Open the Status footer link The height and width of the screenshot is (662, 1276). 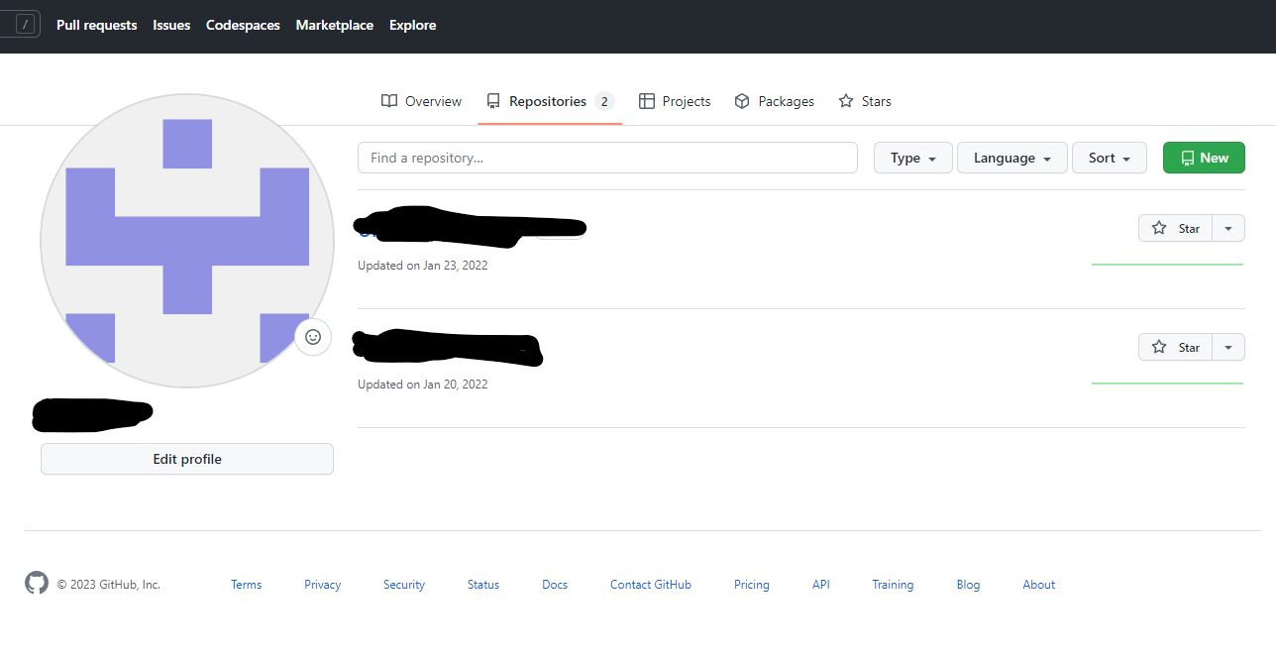[x=483, y=585]
